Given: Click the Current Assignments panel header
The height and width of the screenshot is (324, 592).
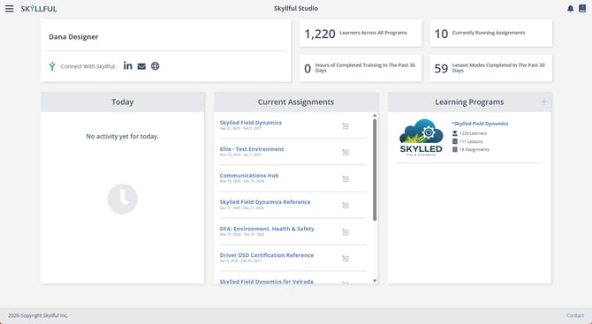Looking at the screenshot, I should pos(296,102).
